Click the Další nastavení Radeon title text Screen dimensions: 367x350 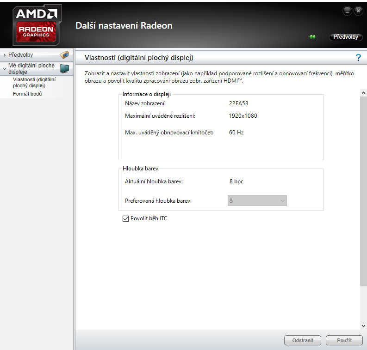[124, 26]
